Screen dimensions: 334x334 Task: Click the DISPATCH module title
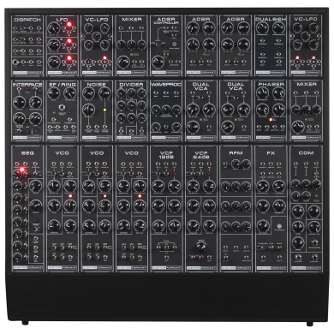[27, 20]
